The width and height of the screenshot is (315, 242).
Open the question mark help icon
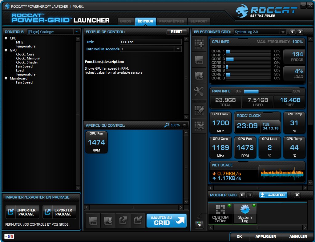click(199, 225)
